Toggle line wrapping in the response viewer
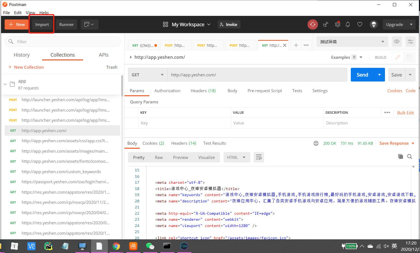This screenshot has height=253, width=420. 259,157
